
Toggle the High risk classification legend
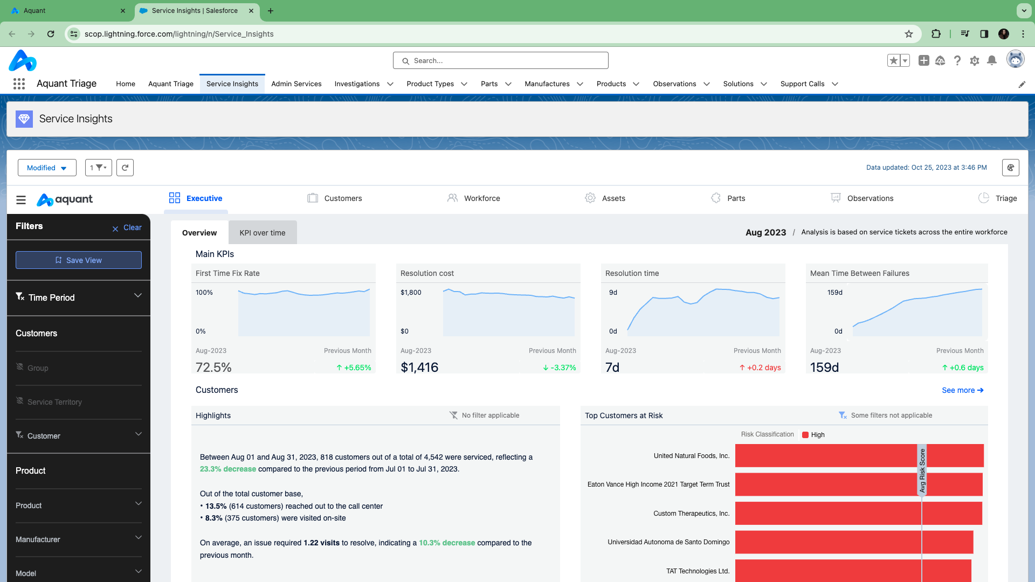(813, 434)
